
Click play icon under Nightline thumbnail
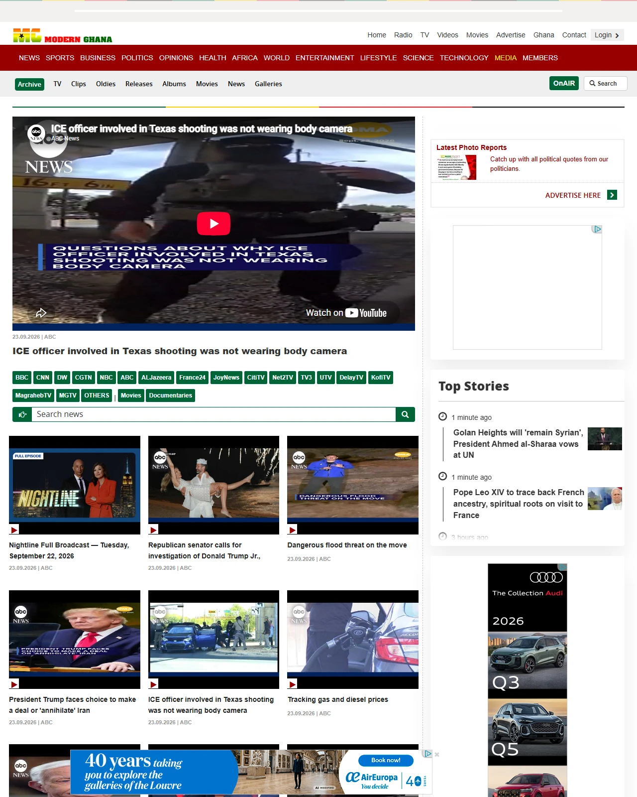(x=14, y=530)
